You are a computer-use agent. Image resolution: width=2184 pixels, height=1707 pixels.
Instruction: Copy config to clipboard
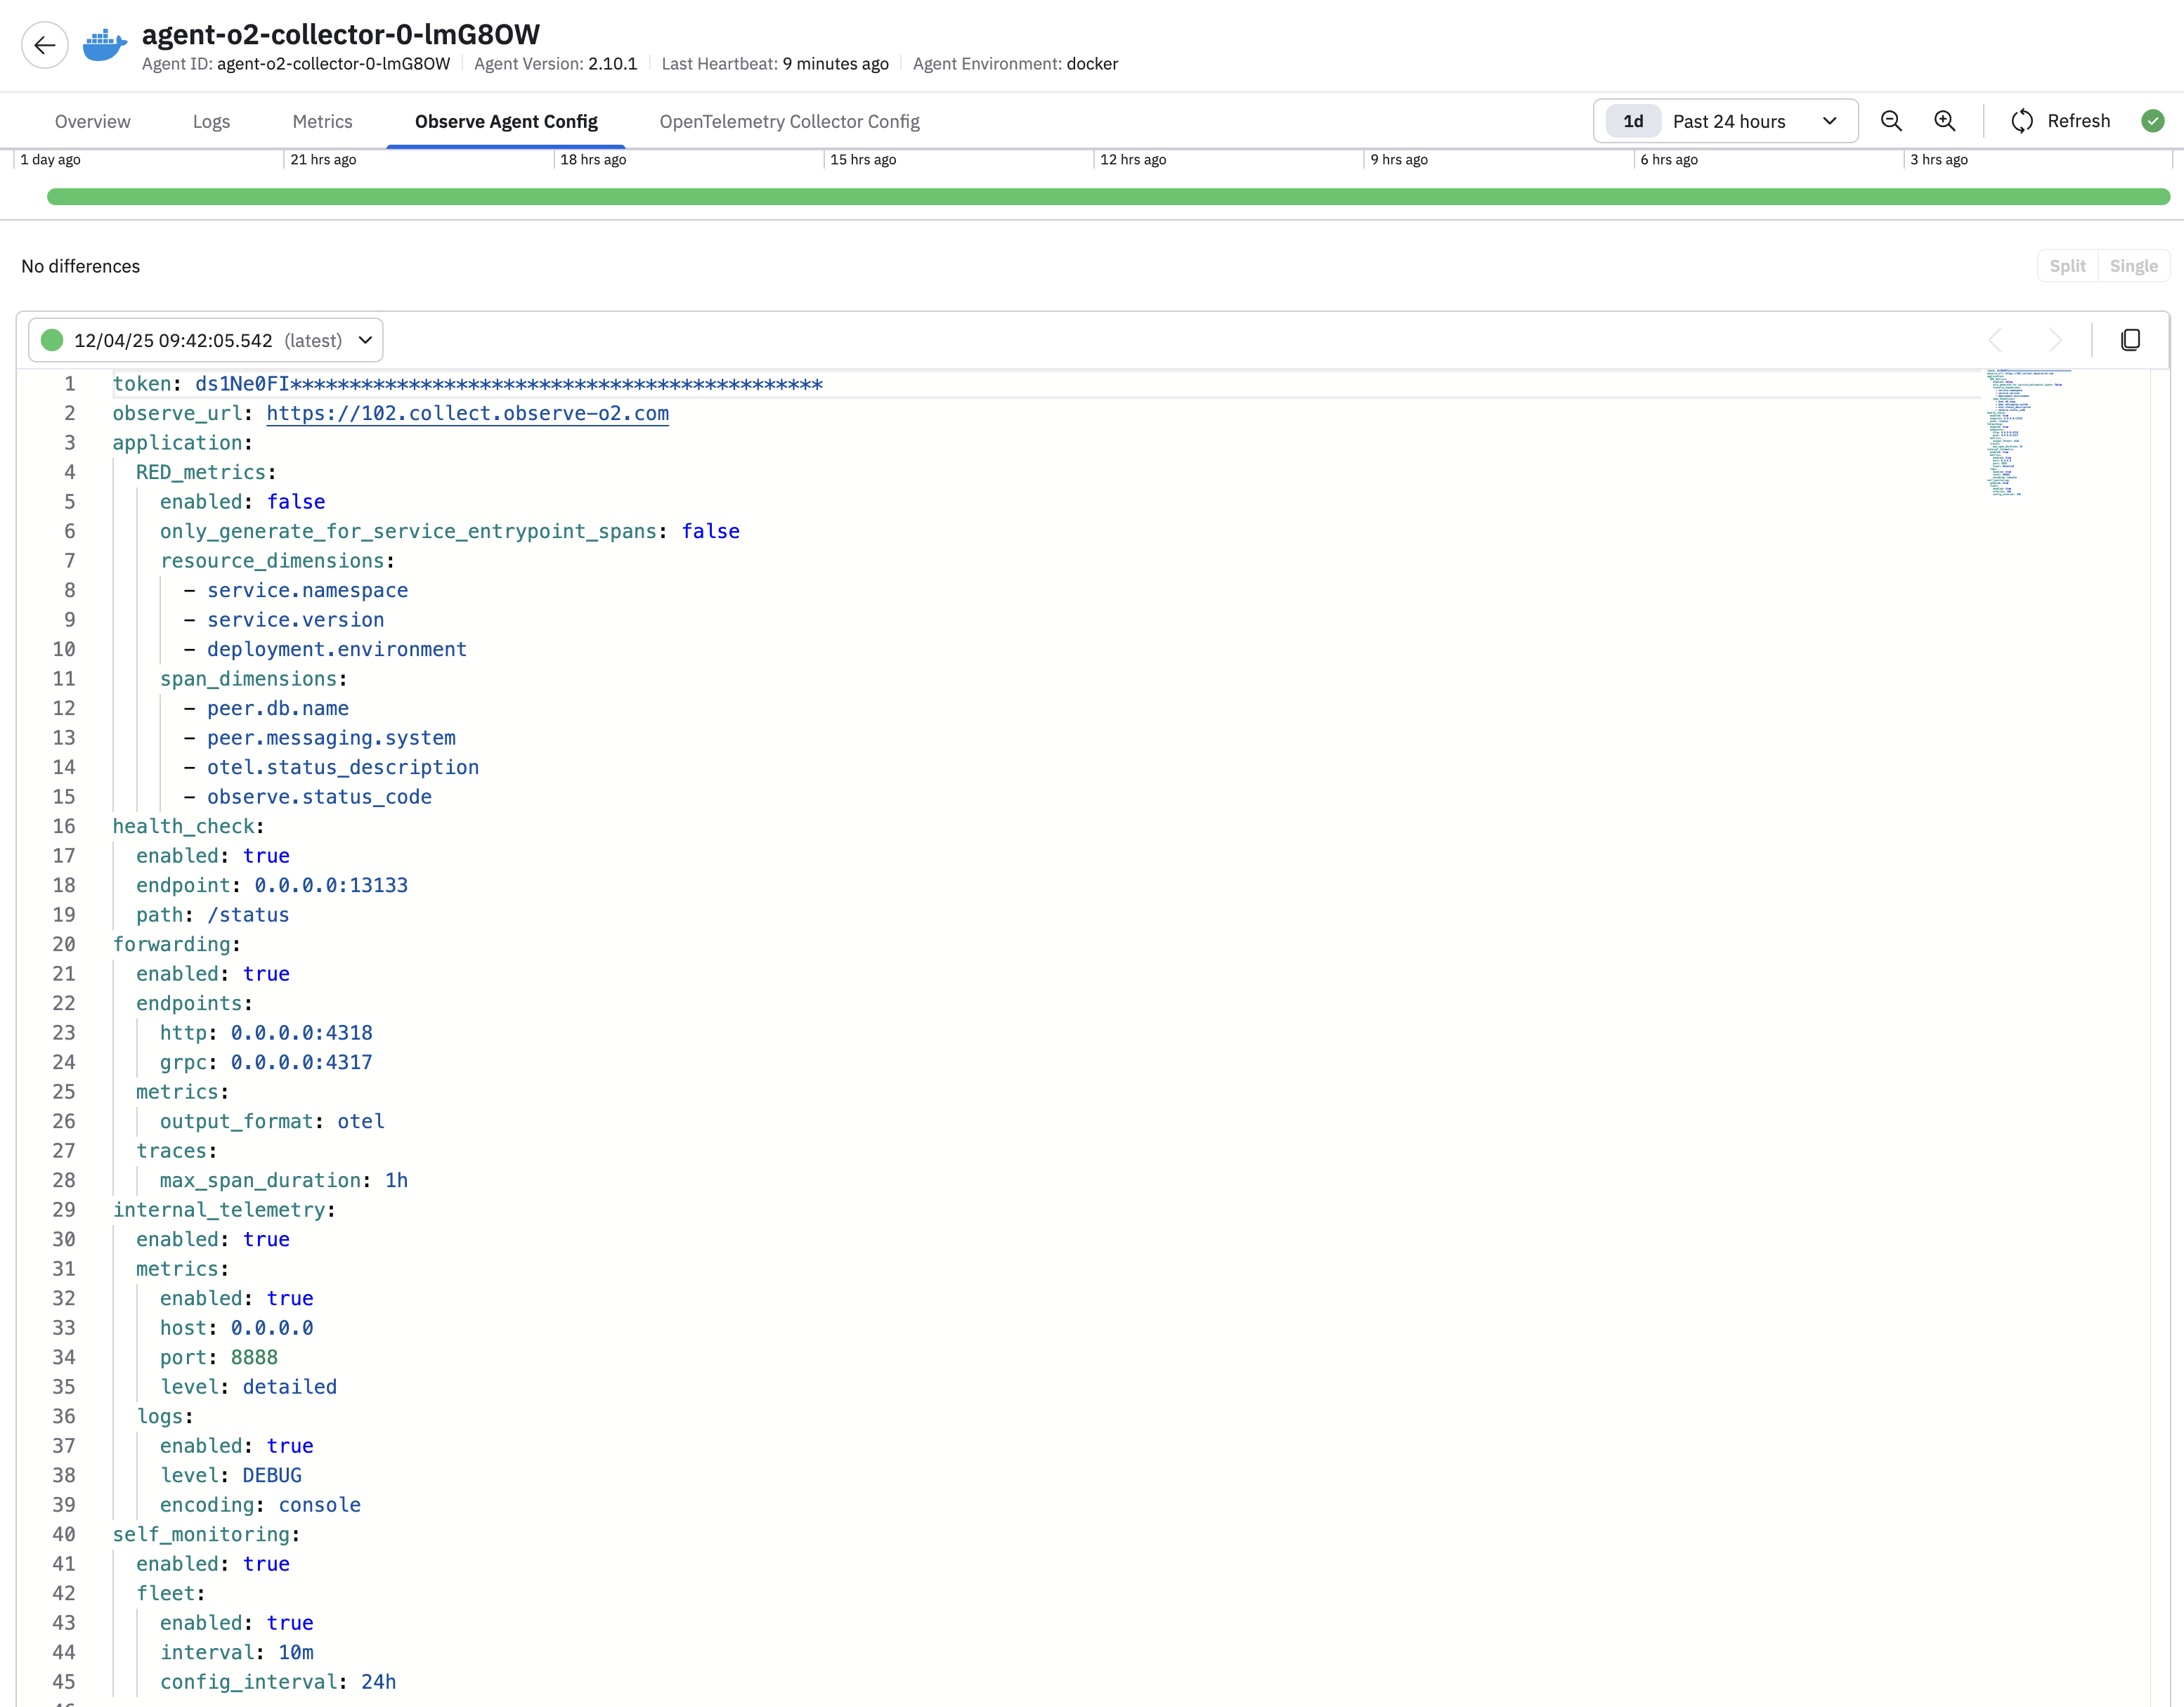[x=2130, y=340]
